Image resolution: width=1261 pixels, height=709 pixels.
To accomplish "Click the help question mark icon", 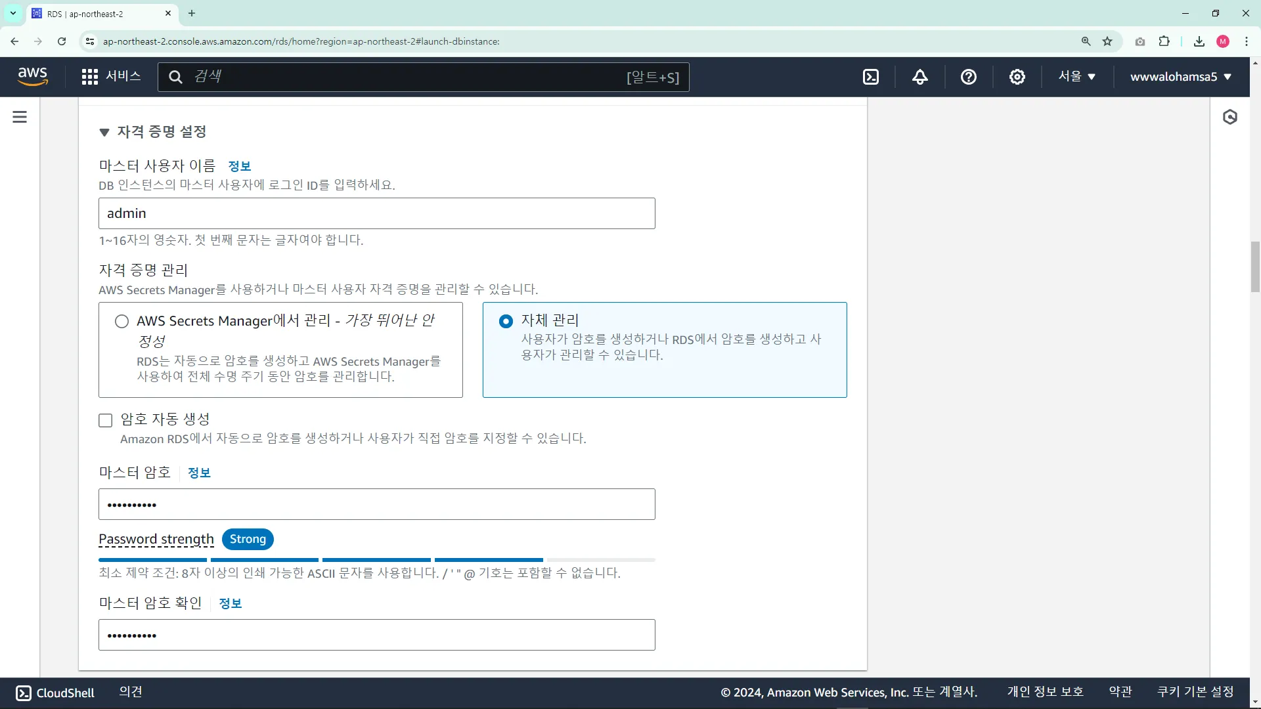I will click(x=969, y=77).
